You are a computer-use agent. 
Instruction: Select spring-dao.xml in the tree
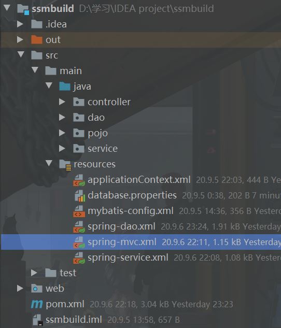121,226
